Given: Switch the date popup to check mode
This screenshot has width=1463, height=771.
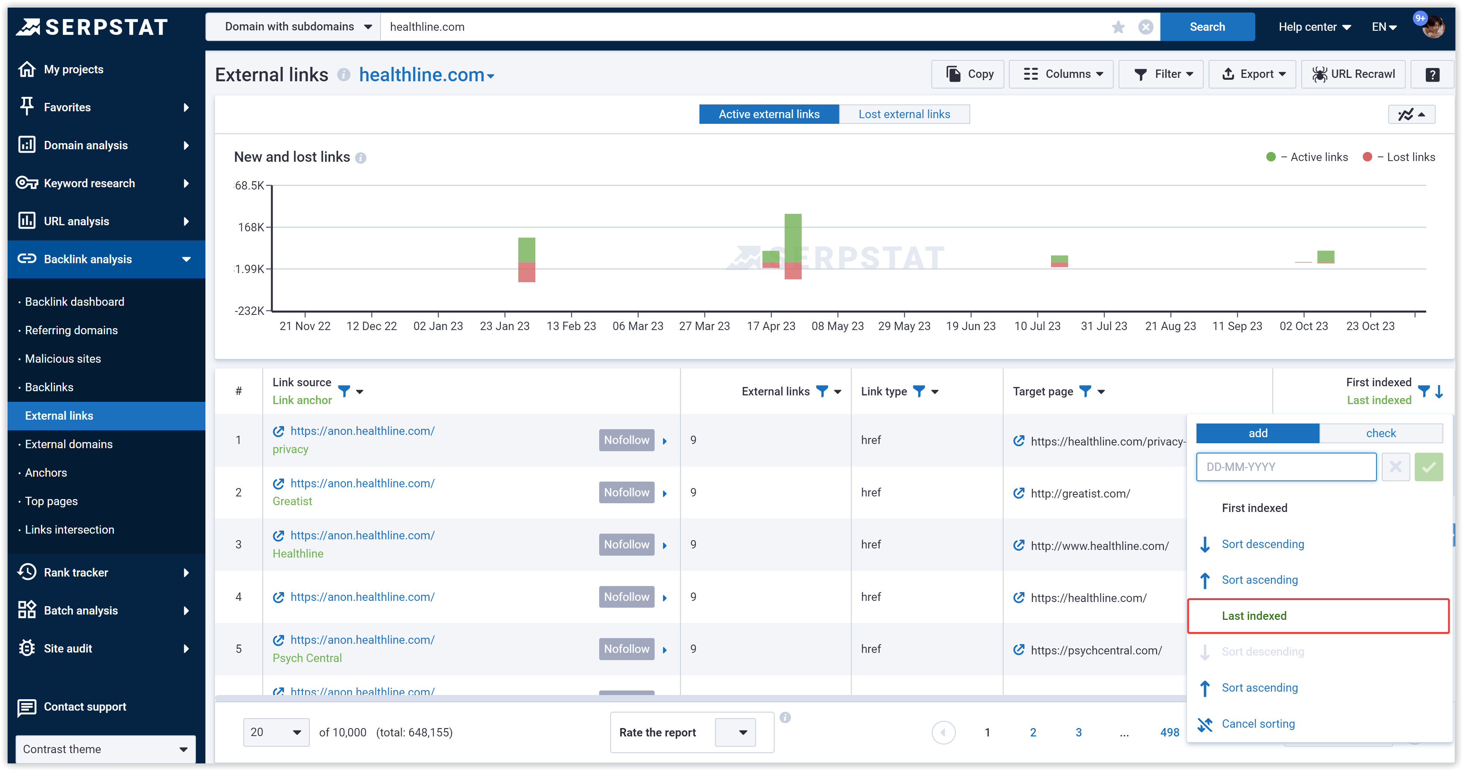Looking at the screenshot, I should click(1381, 432).
